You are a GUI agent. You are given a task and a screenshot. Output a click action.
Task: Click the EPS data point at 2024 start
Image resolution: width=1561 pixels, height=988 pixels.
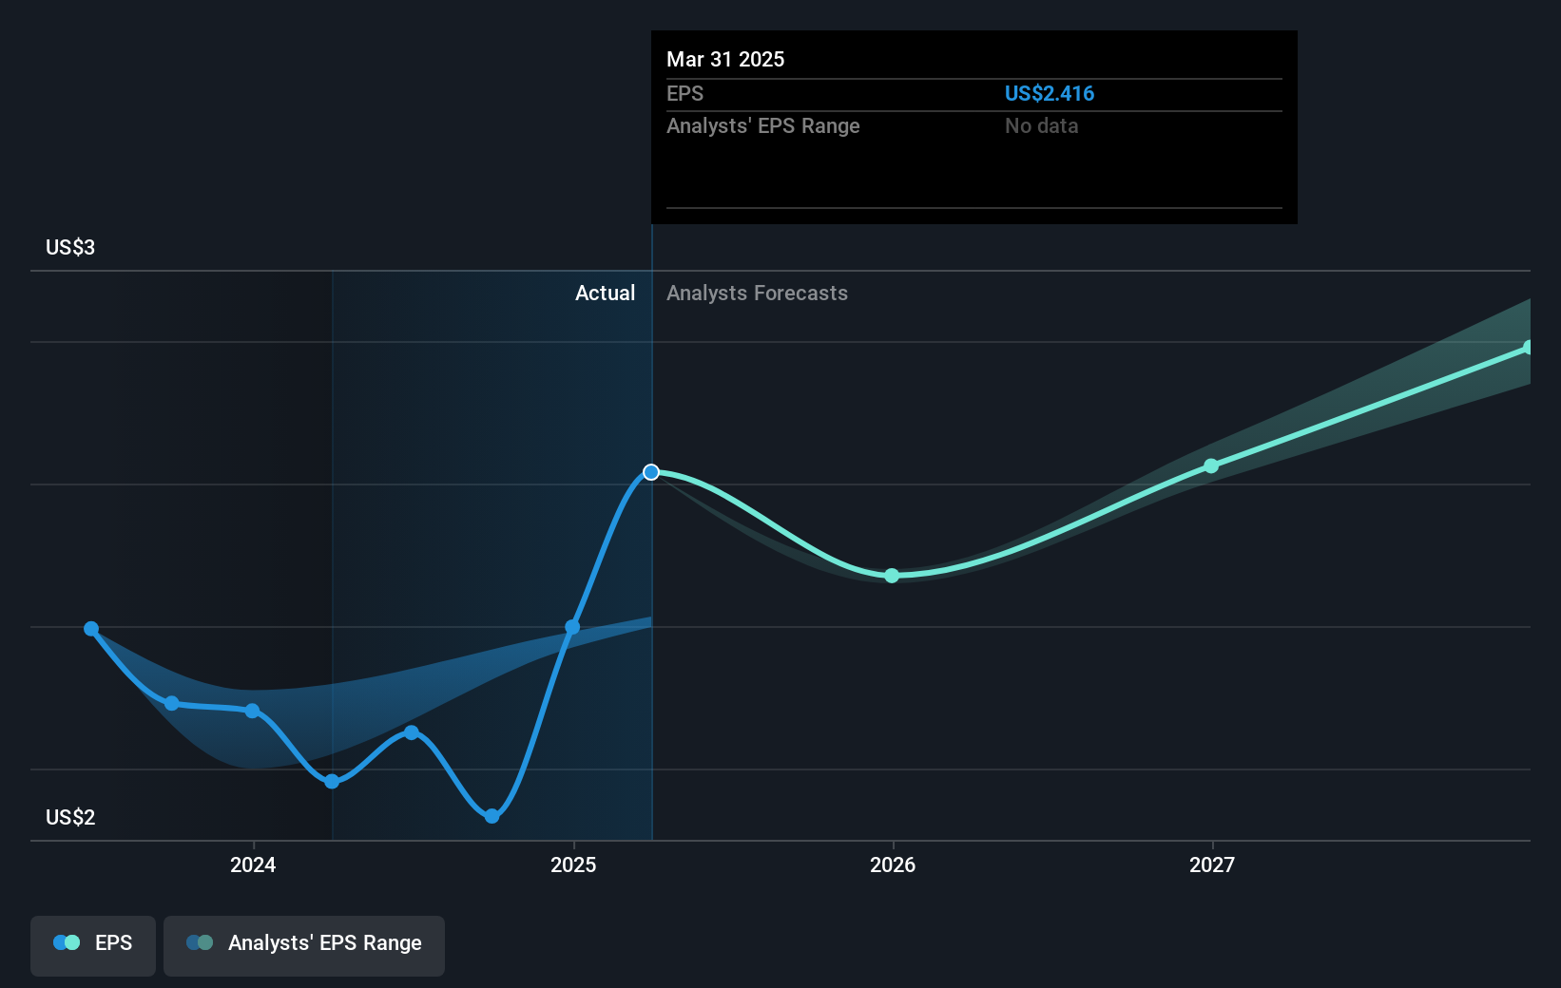coord(252,711)
